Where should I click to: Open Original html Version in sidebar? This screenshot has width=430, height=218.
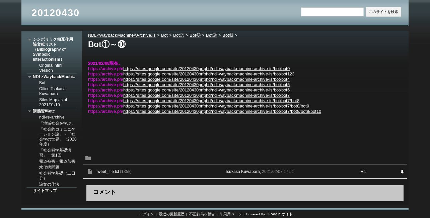[x=51, y=68]
